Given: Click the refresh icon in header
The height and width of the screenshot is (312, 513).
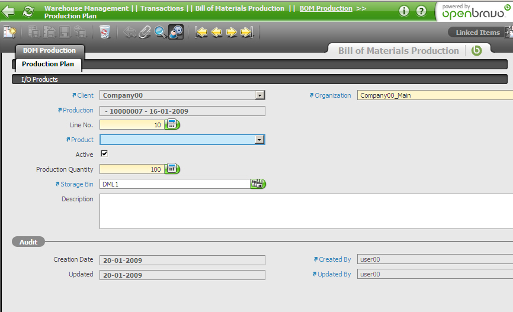Looking at the screenshot, I should tap(28, 11).
